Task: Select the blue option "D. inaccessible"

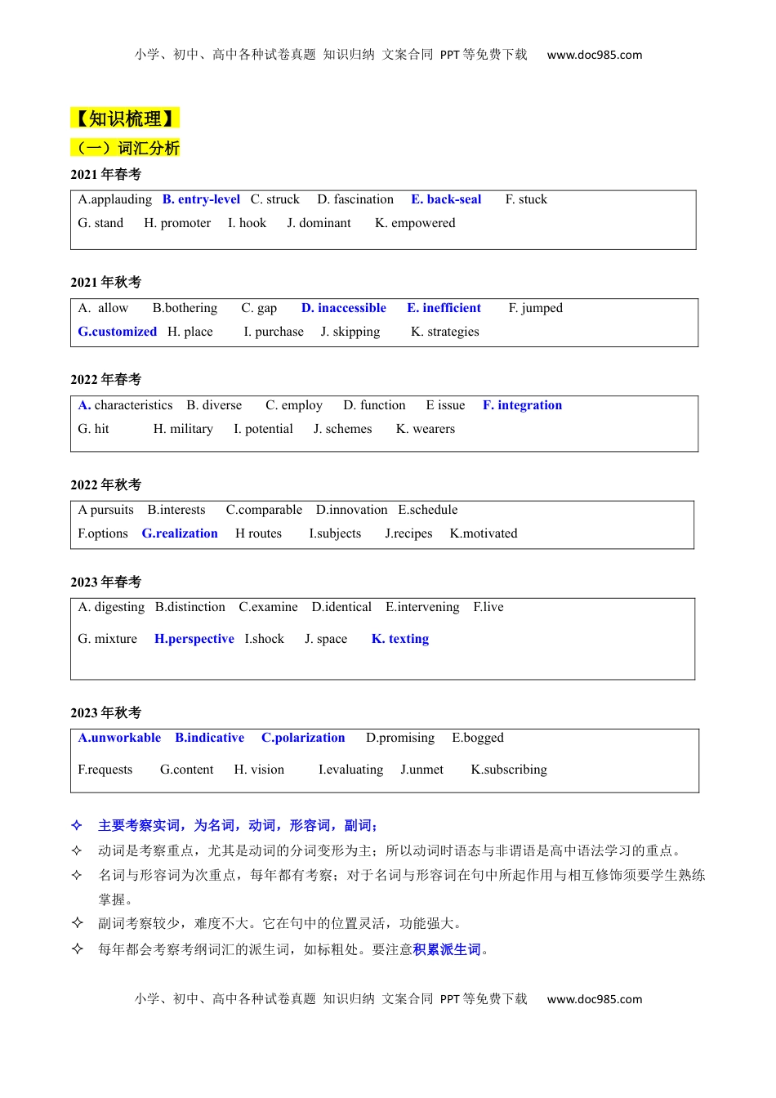Action: click(343, 308)
